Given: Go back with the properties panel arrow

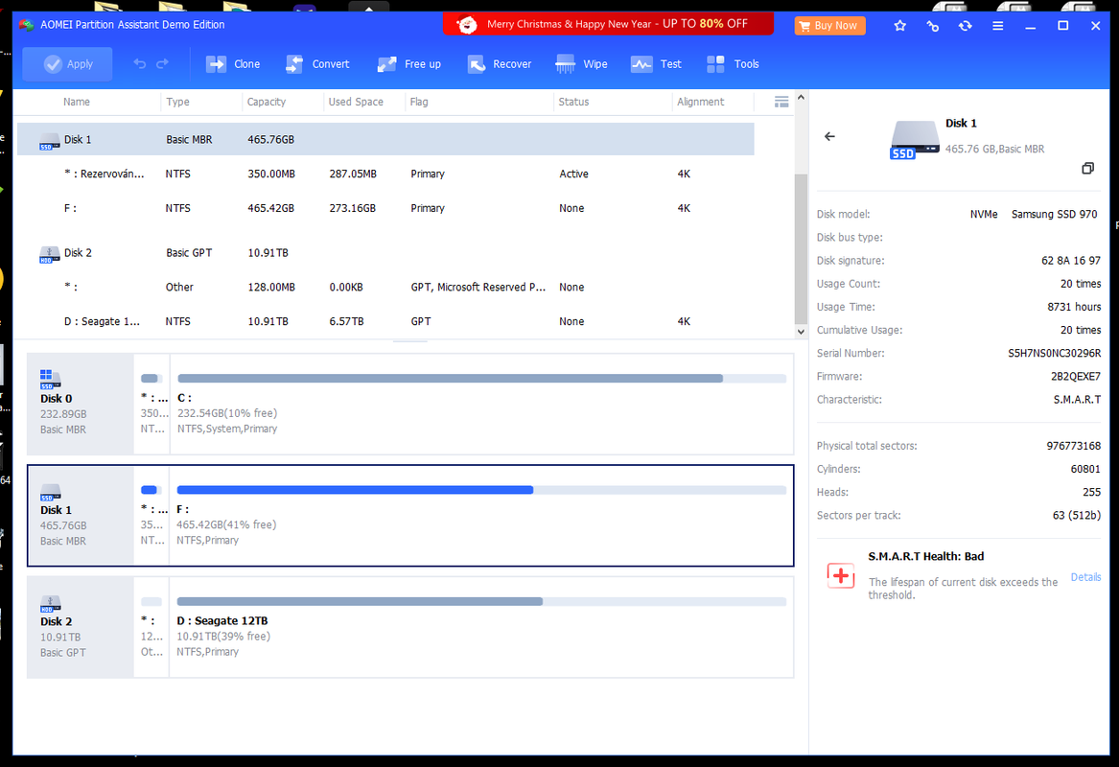Looking at the screenshot, I should (x=829, y=136).
